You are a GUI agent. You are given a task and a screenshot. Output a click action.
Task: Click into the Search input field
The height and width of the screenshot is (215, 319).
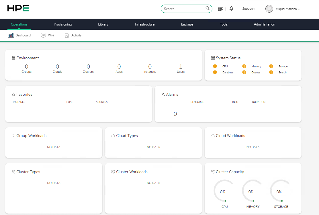[185, 9]
